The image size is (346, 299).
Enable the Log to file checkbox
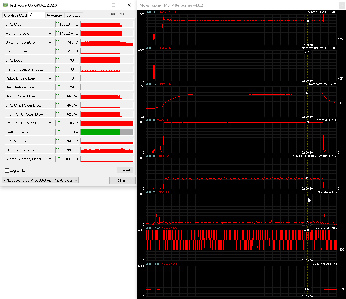click(x=7, y=170)
